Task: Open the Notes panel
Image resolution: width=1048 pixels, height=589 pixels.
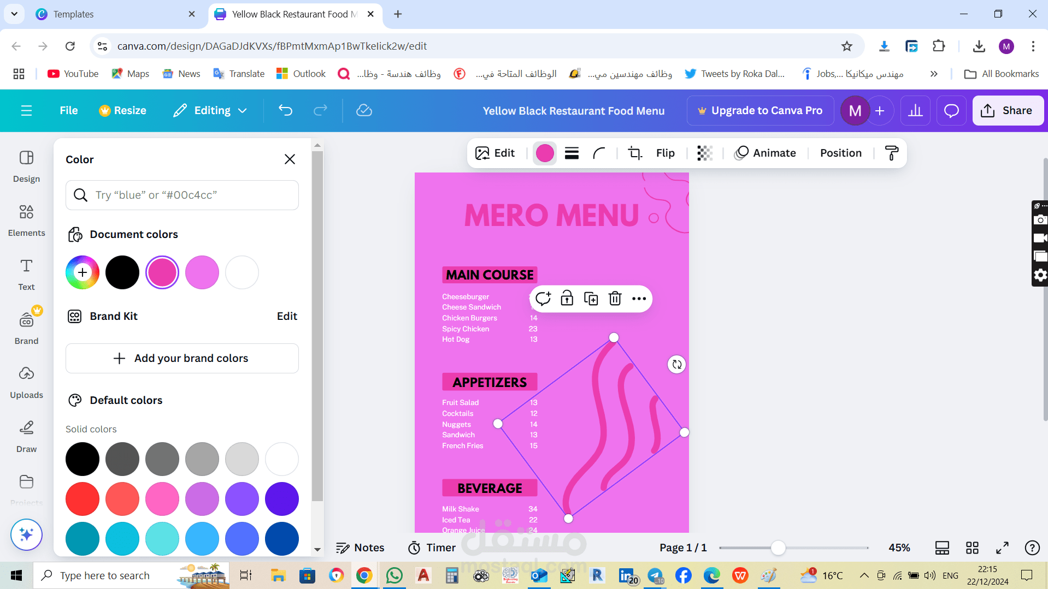Action: coord(360,548)
